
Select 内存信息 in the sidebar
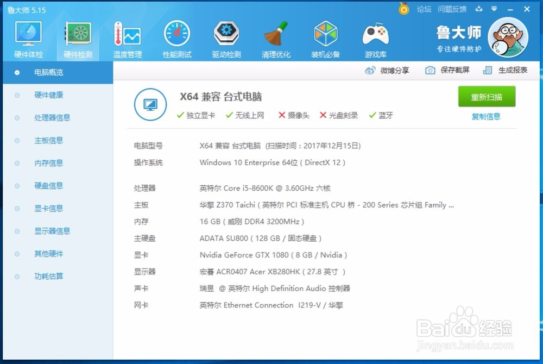pos(58,163)
